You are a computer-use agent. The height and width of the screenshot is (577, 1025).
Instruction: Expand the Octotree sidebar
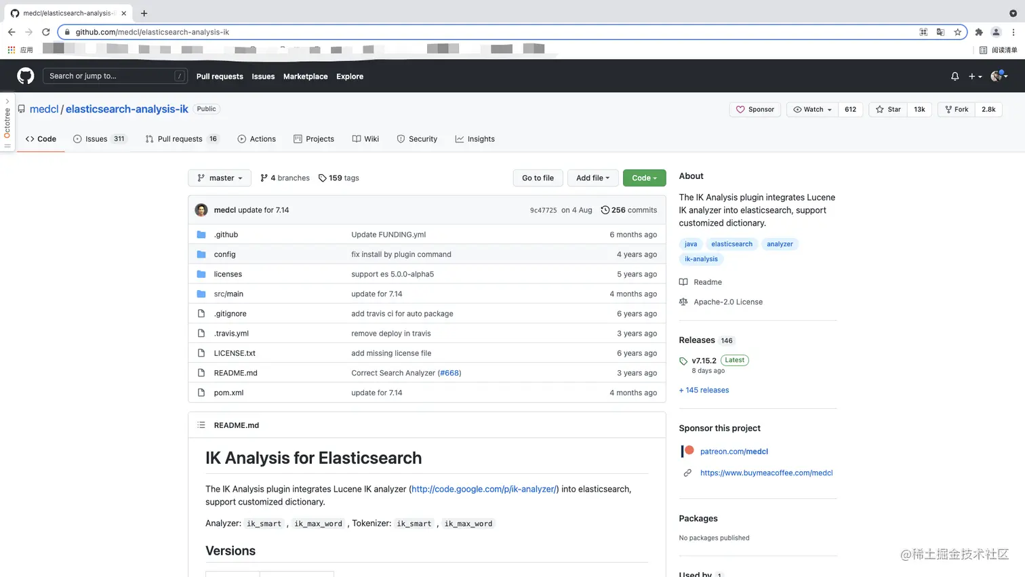point(7,123)
